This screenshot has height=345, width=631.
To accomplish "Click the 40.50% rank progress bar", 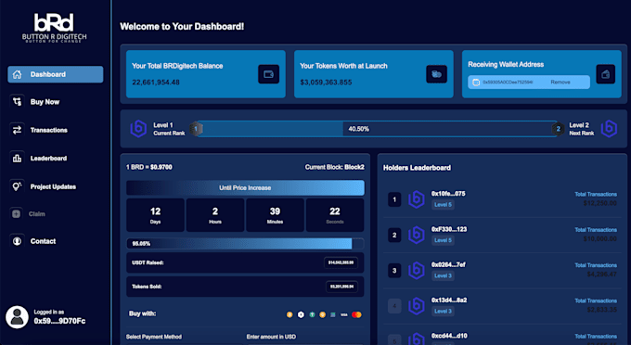I will click(x=377, y=129).
